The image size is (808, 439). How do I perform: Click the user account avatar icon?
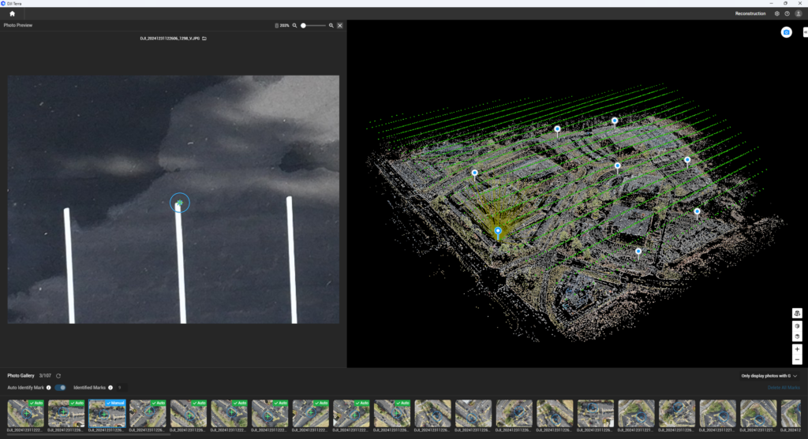click(x=798, y=13)
